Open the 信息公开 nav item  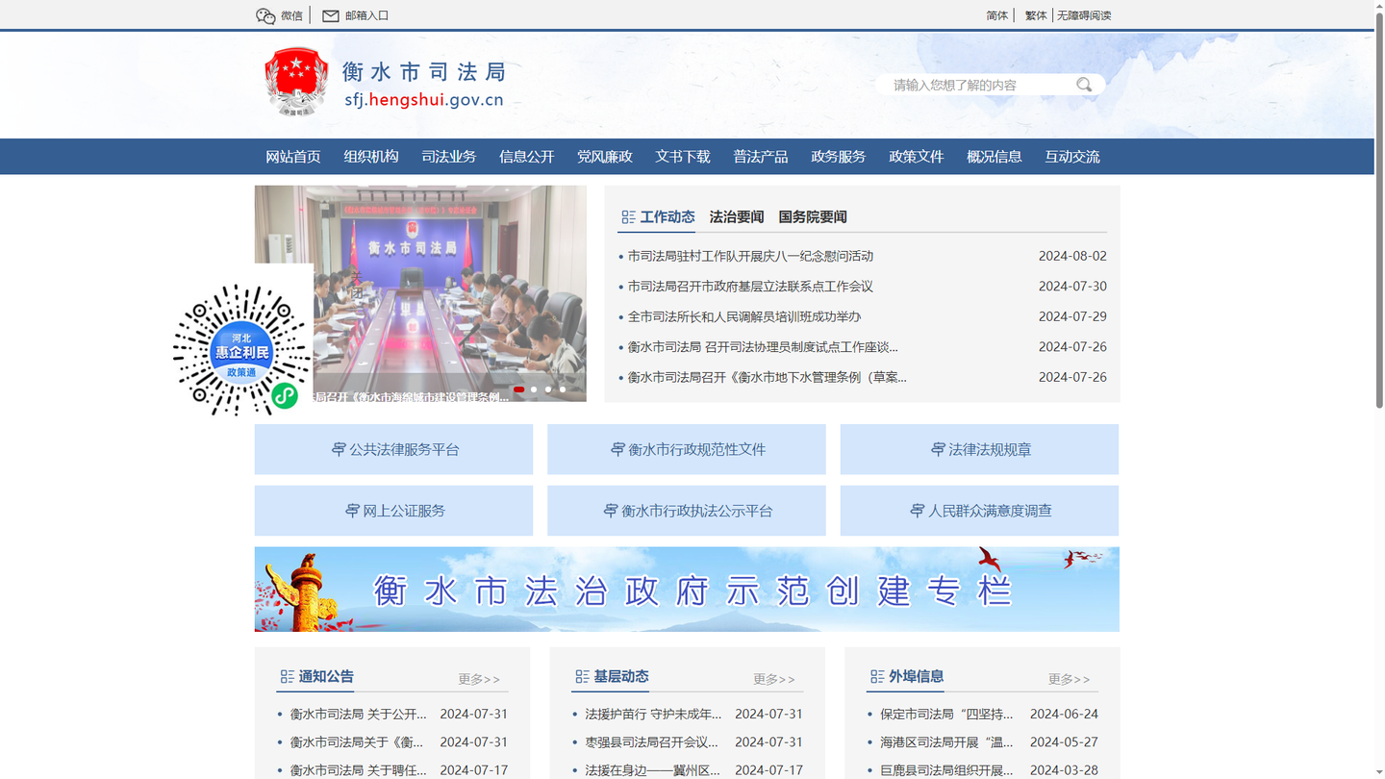527,157
